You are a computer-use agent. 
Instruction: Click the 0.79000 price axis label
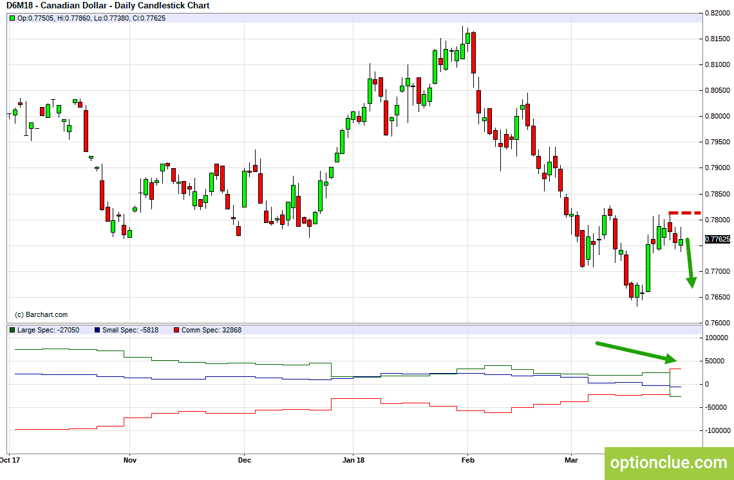pyautogui.click(x=717, y=168)
